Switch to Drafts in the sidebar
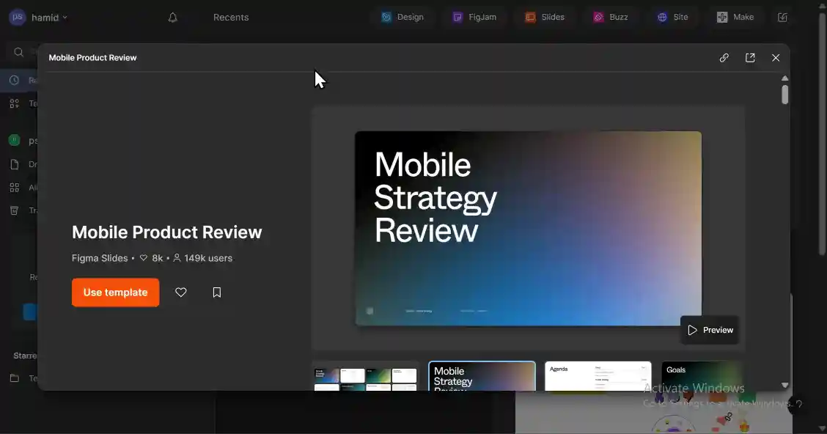Viewport: 827px width, 434px height. click(15, 163)
